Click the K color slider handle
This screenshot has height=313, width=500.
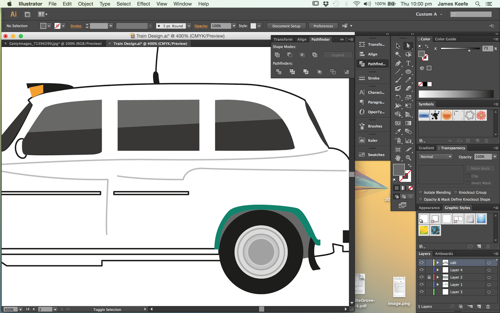point(469,50)
